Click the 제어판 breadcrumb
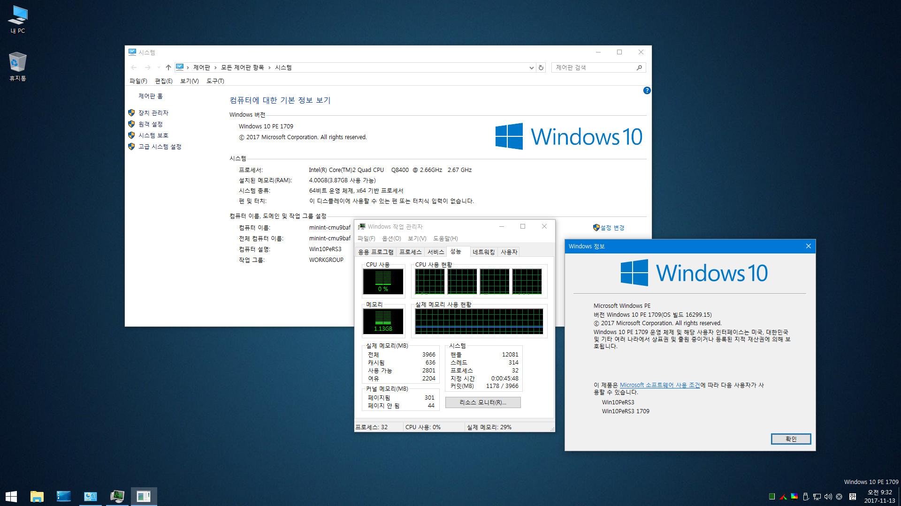This screenshot has width=901, height=506. (x=202, y=67)
